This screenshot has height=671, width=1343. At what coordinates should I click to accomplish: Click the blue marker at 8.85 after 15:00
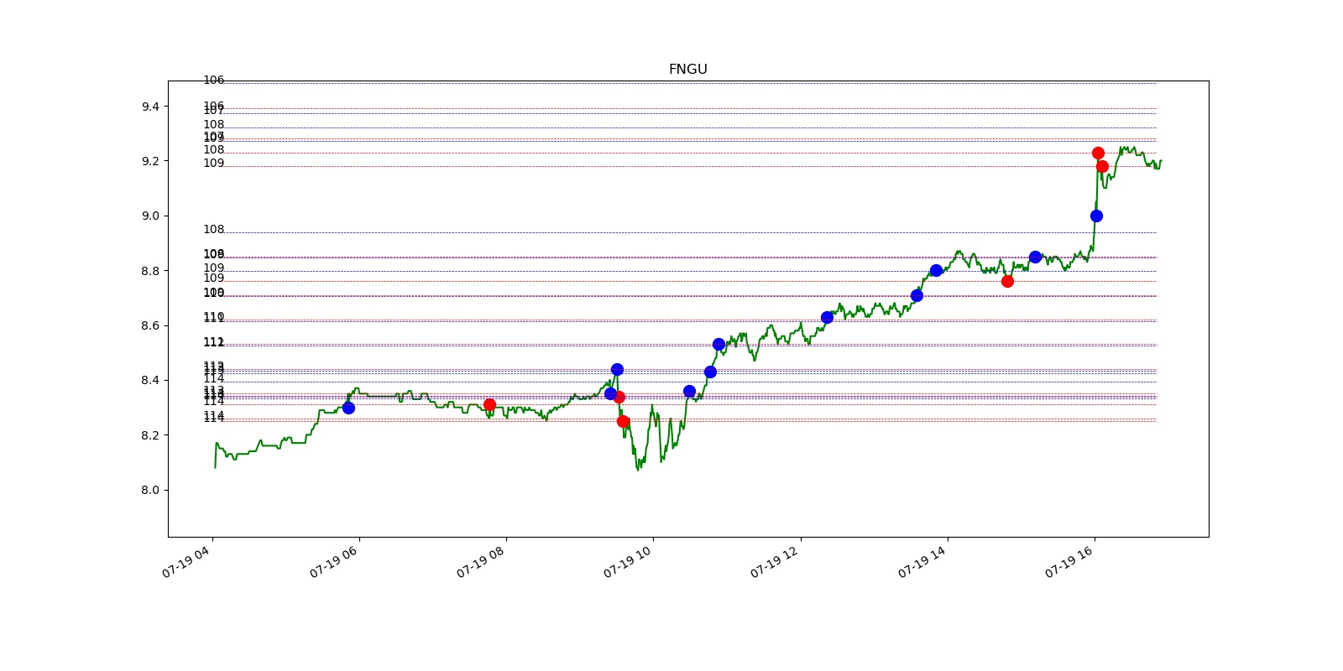click(1035, 257)
